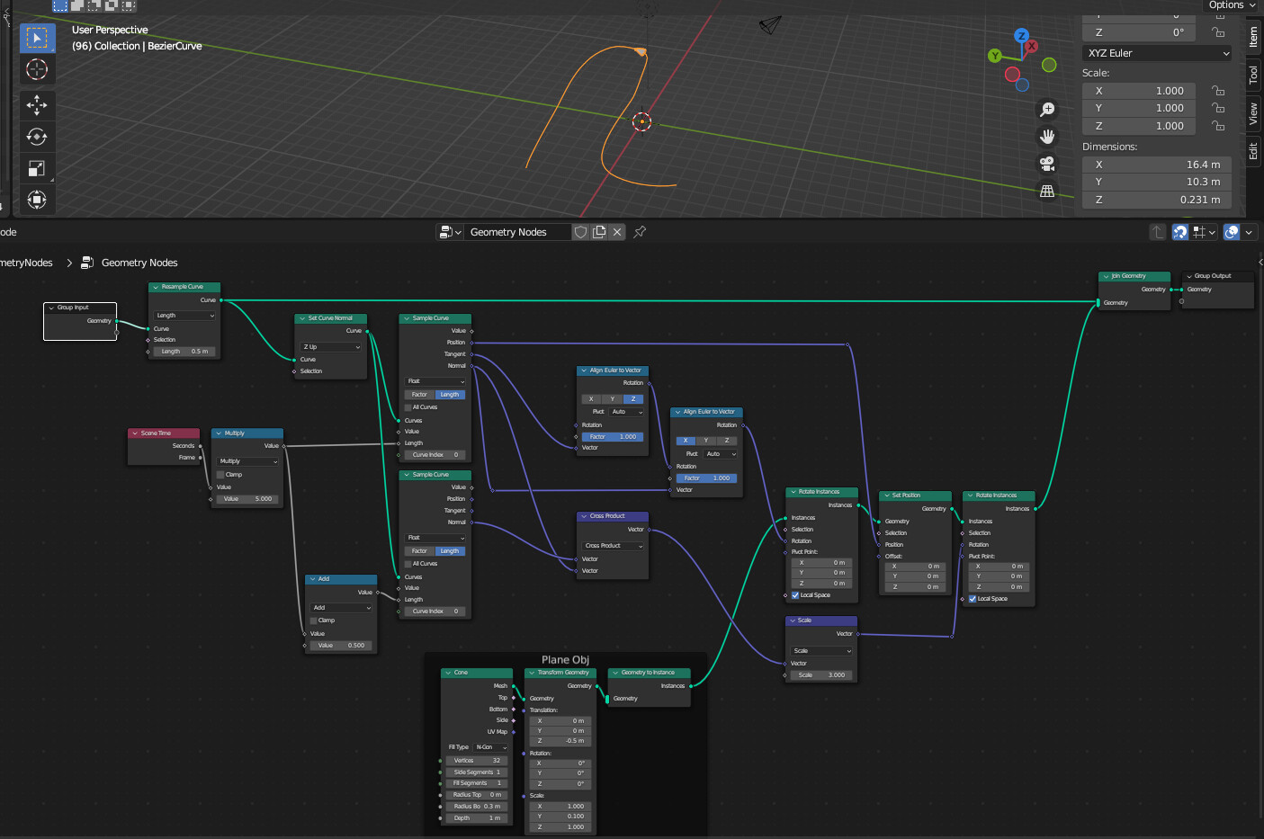
Task: Click the pin icon in the node editor header
Action: point(639,232)
